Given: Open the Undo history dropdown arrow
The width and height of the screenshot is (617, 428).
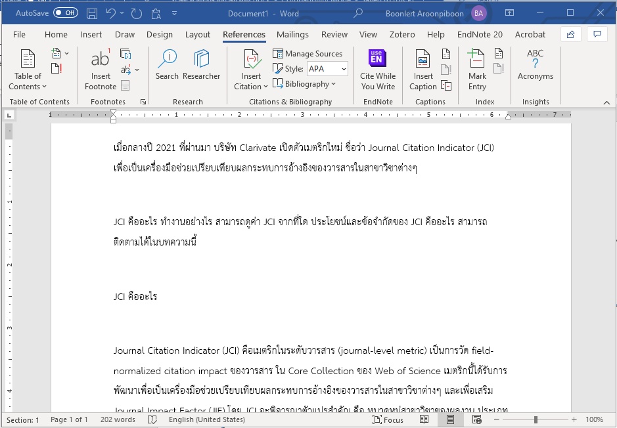Looking at the screenshot, I should pos(122,13).
